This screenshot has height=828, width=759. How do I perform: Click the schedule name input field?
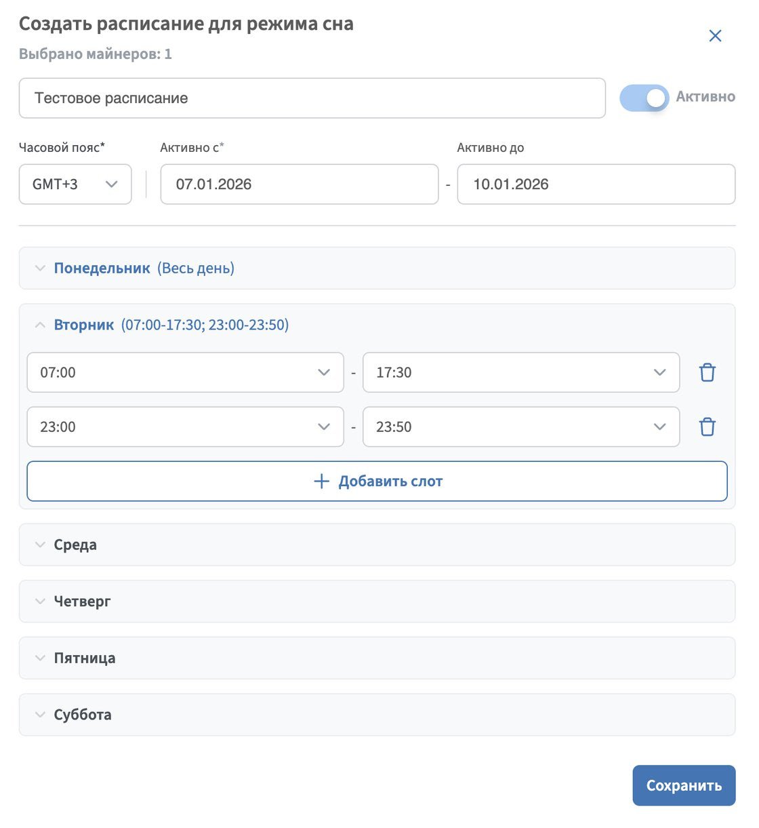pyautogui.click(x=312, y=98)
